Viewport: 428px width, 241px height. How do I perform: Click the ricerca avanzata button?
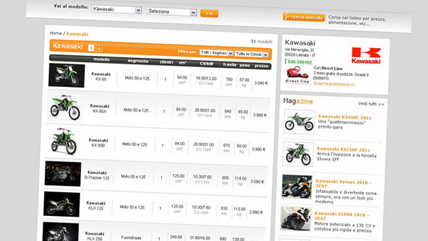tap(304, 17)
